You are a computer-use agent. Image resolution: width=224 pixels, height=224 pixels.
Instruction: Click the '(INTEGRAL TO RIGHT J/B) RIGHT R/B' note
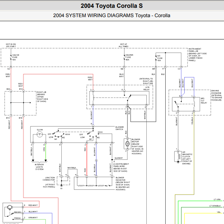(146, 81)
